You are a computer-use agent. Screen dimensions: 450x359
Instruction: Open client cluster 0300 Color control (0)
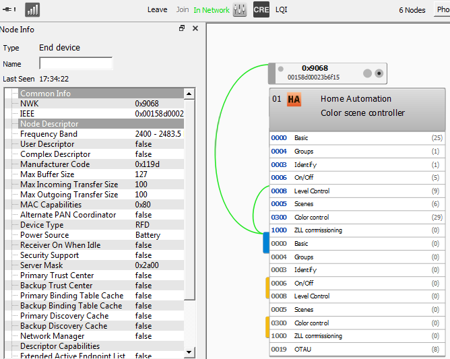(357, 323)
